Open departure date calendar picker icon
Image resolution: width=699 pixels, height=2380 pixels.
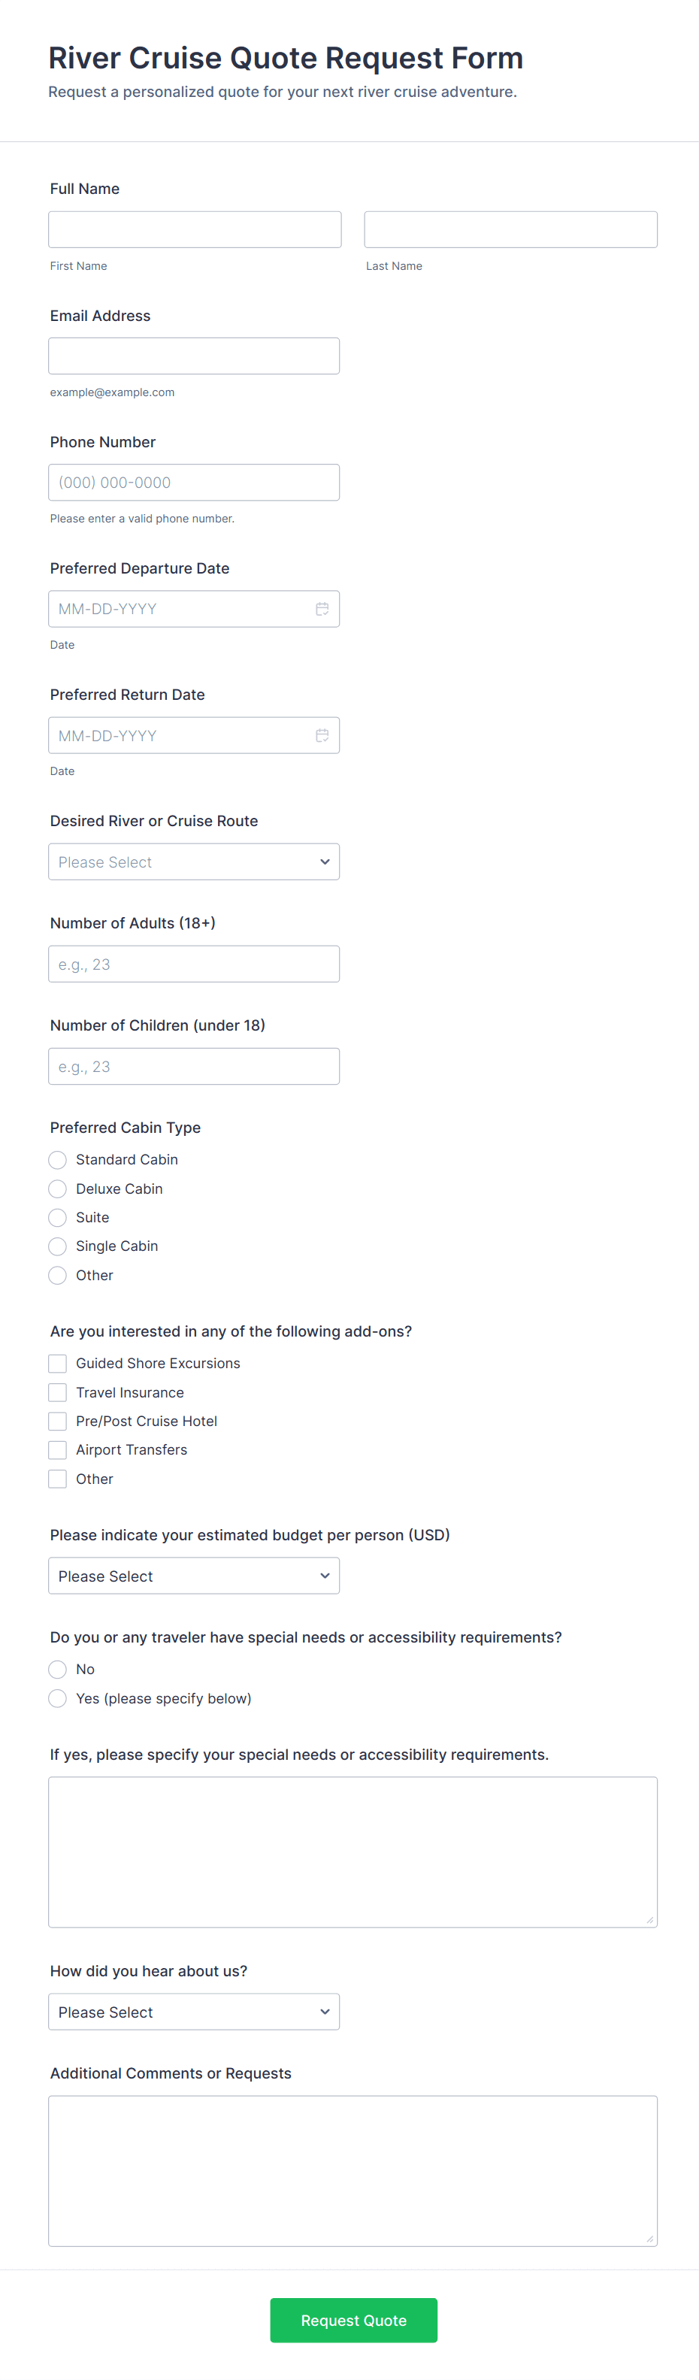[322, 609]
